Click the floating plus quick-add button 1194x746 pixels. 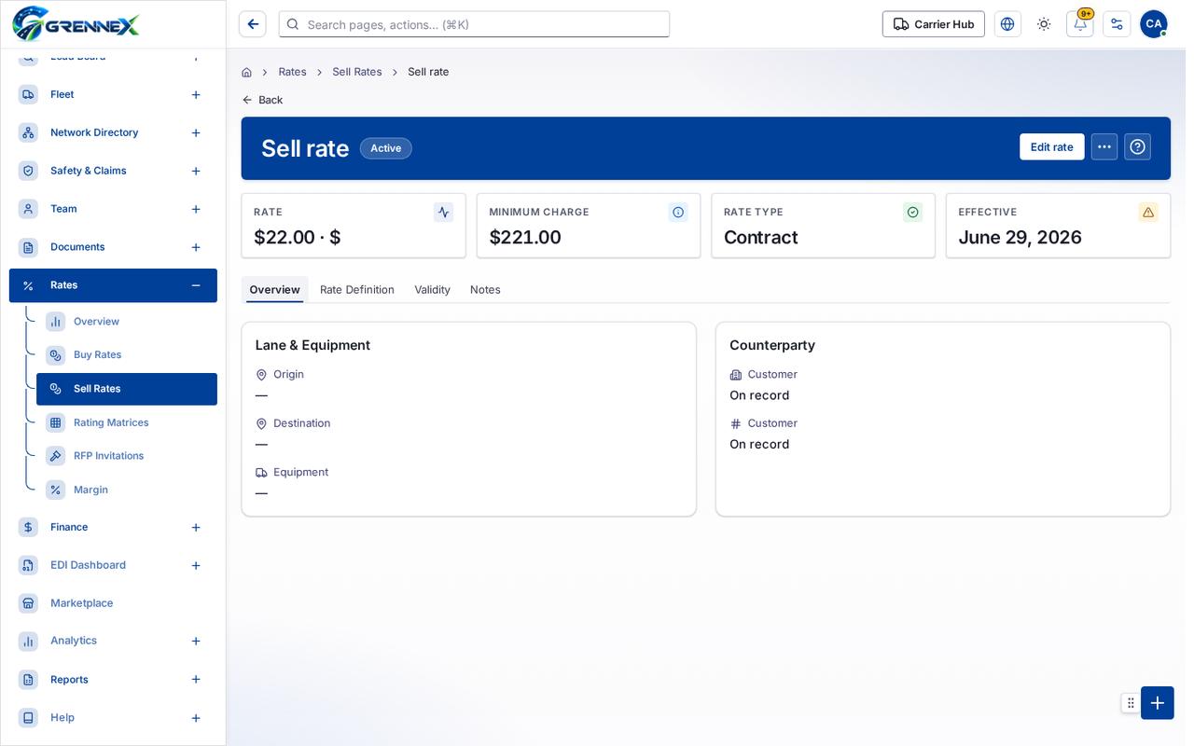click(x=1158, y=703)
